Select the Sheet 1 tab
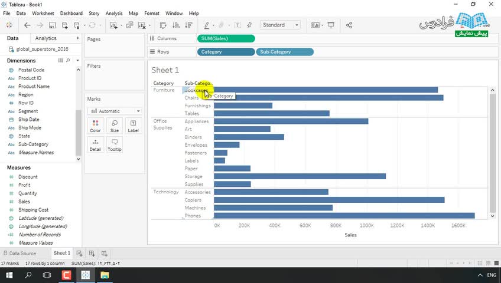This screenshot has width=501, height=283. pos(61,253)
